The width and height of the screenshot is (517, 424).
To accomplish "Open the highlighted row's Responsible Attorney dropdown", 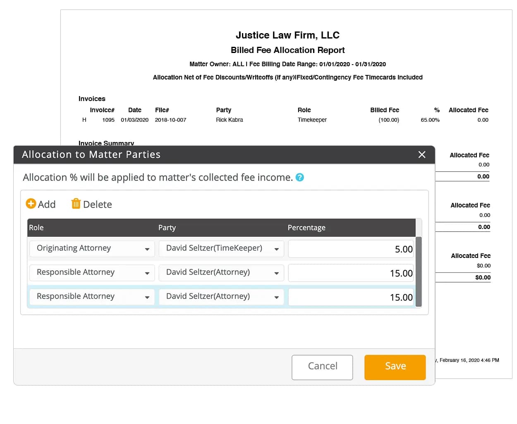I will pos(92,296).
